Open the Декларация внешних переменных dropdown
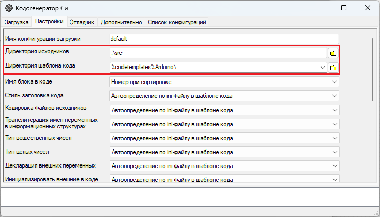 point(334,166)
